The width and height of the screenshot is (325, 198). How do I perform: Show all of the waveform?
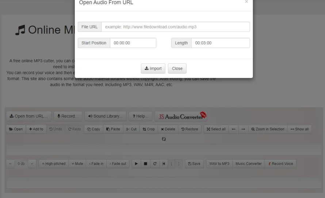pos(299,129)
